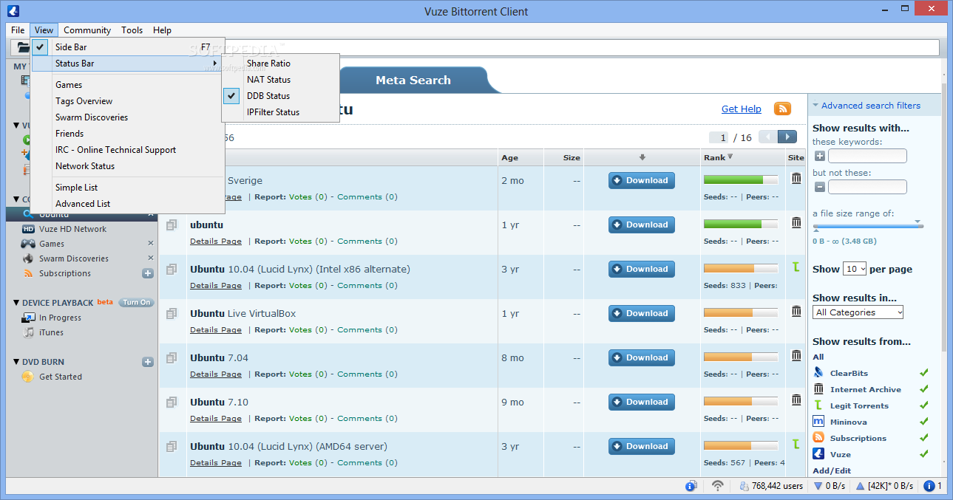Switch to the Meta Search tab

[413, 80]
